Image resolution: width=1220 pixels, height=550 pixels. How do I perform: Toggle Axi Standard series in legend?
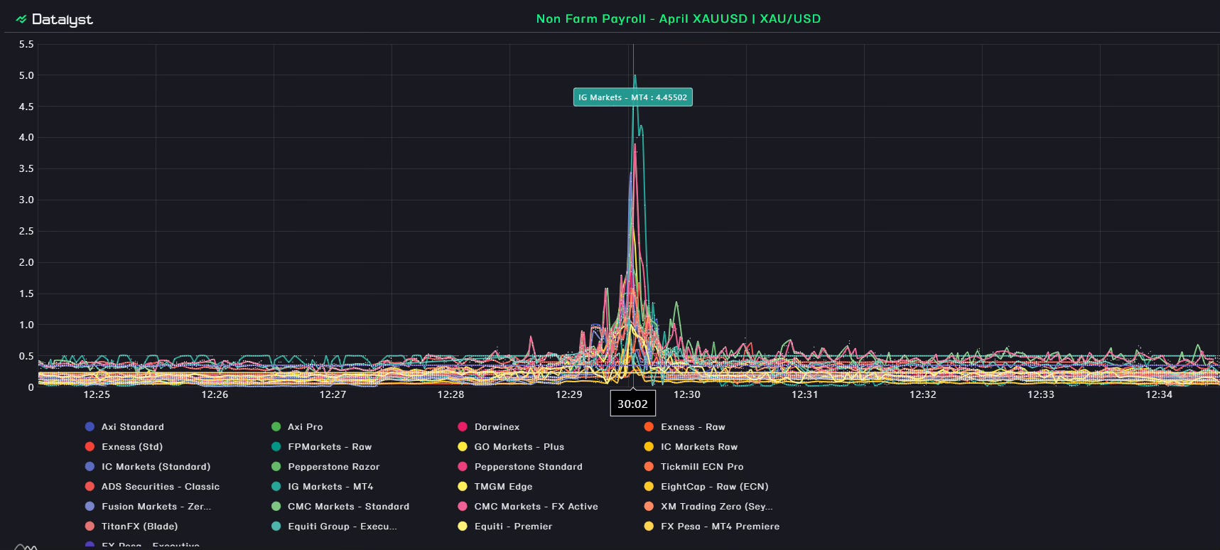coord(124,427)
